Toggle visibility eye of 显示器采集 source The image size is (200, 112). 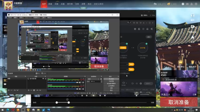tap(43, 79)
